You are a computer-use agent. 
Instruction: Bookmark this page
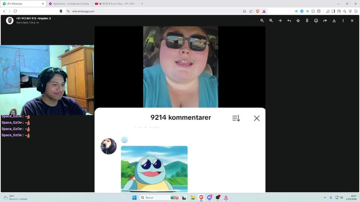coord(61,11)
